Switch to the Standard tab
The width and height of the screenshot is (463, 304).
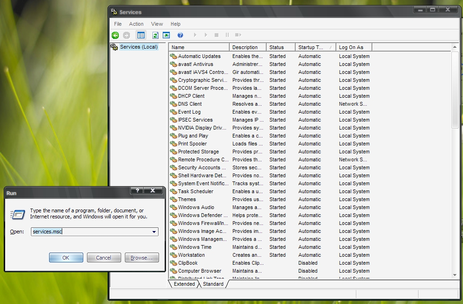[213, 284]
